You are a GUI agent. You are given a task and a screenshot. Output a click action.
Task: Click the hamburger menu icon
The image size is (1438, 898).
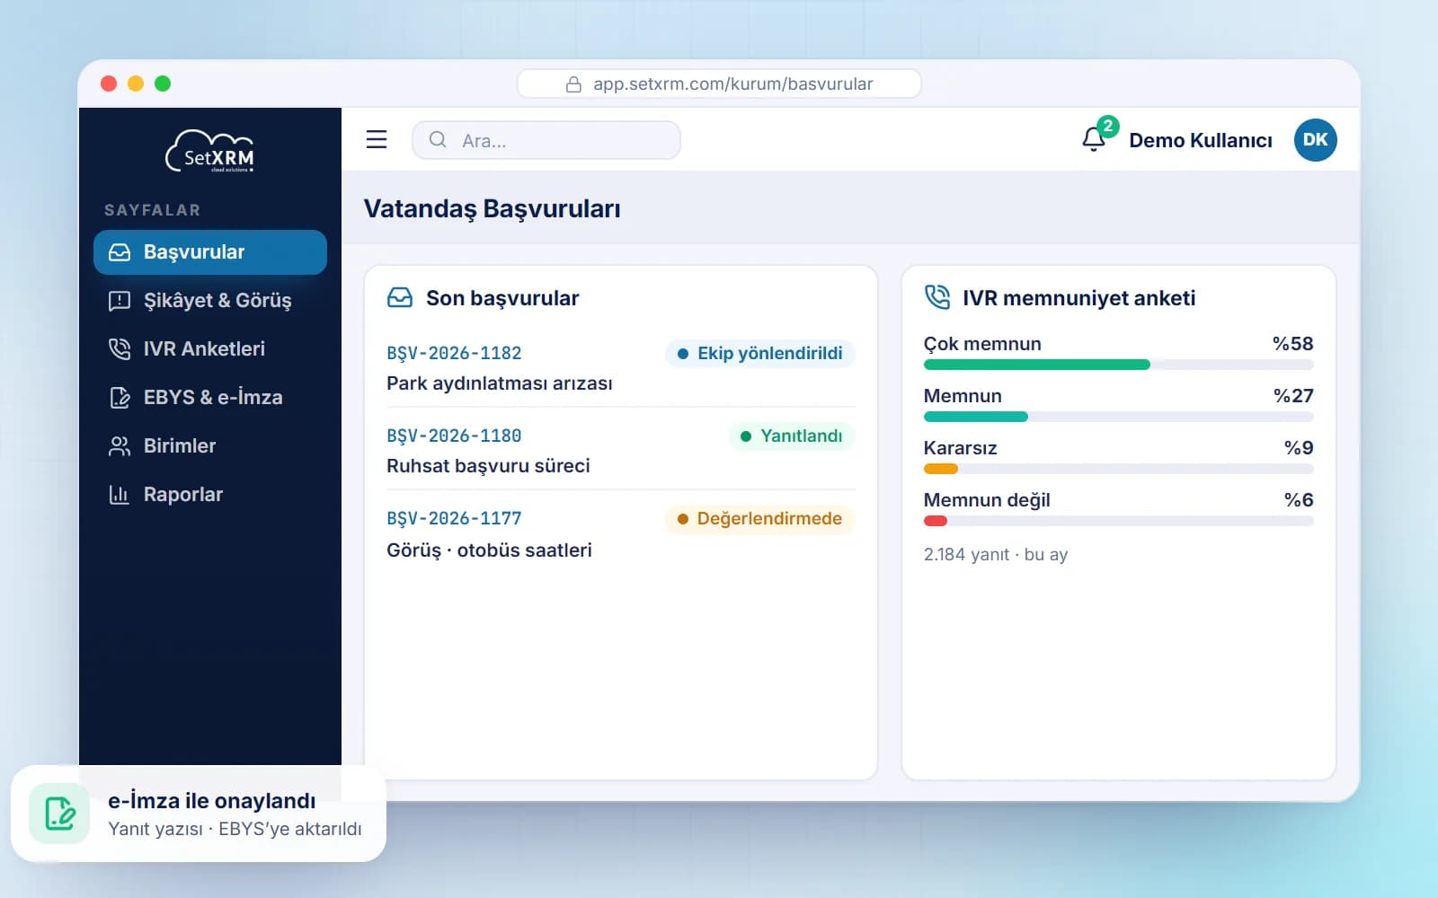click(377, 139)
